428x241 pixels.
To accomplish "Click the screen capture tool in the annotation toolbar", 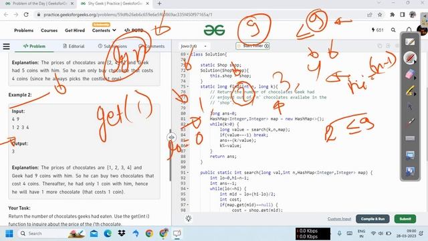I will click(410, 155).
